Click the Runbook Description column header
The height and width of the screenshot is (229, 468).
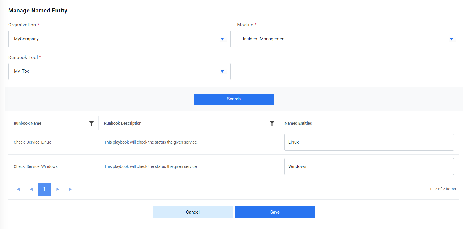(123, 123)
